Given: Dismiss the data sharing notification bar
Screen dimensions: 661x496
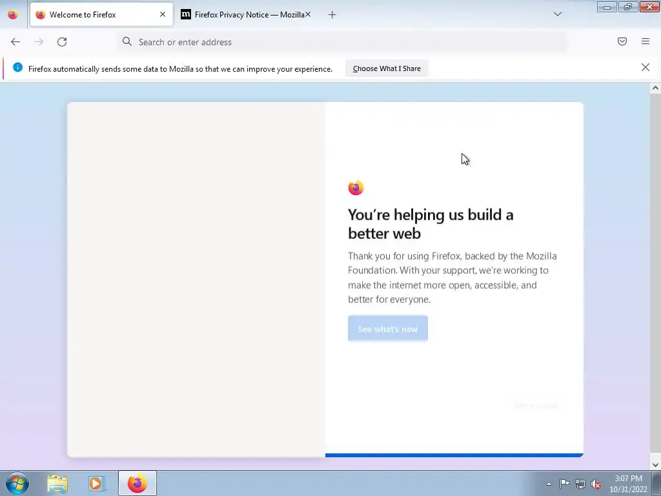Looking at the screenshot, I should coord(646,67).
